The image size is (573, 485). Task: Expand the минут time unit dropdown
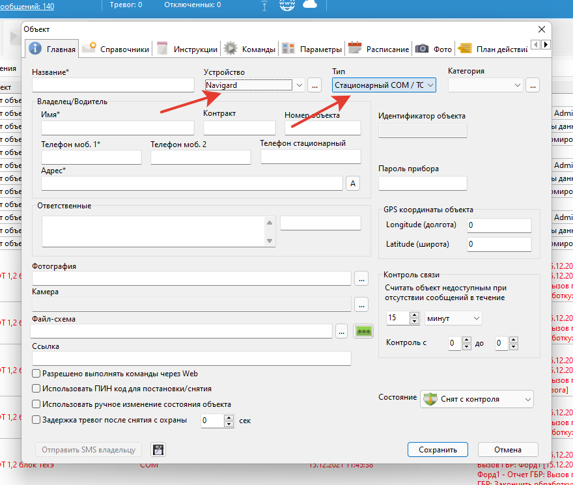click(476, 318)
